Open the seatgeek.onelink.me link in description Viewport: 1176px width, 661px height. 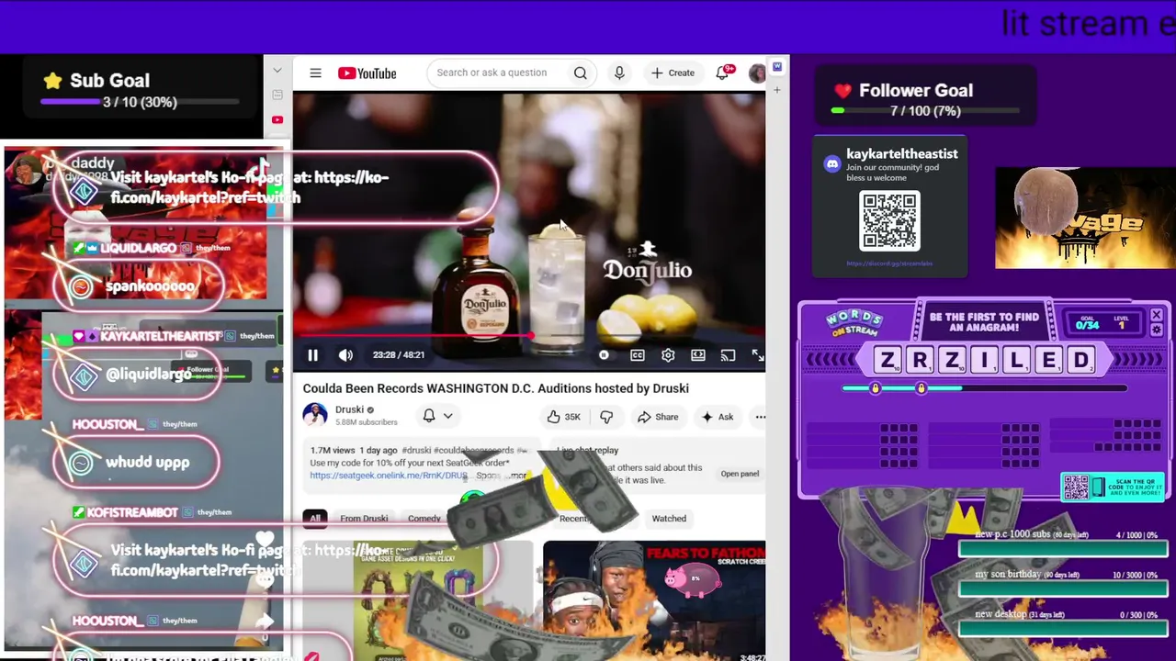389,476
